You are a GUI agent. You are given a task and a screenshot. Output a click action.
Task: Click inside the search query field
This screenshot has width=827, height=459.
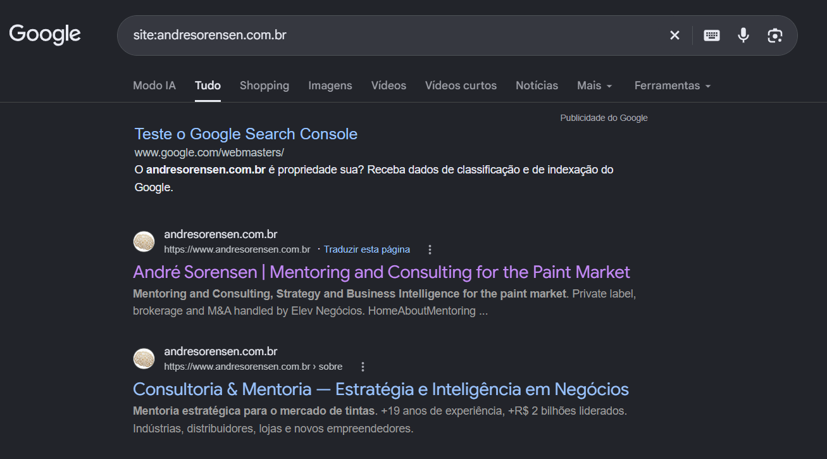pyautogui.click(x=392, y=35)
